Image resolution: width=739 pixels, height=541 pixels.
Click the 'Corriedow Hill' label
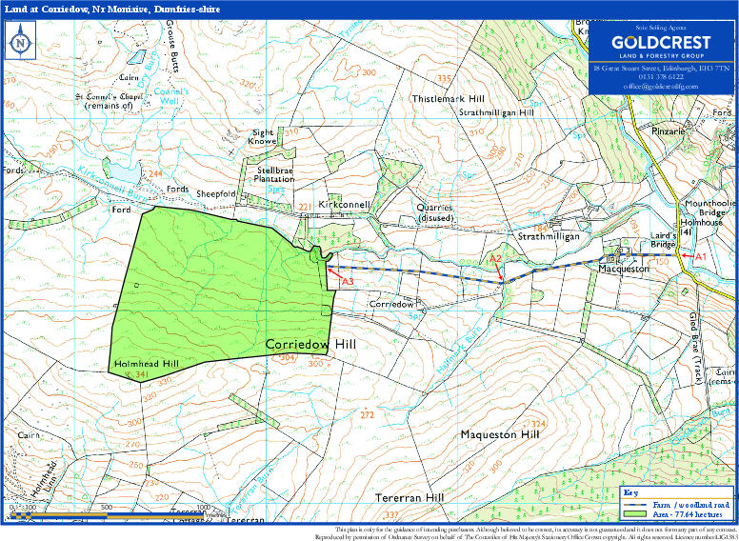pyautogui.click(x=310, y=345)
